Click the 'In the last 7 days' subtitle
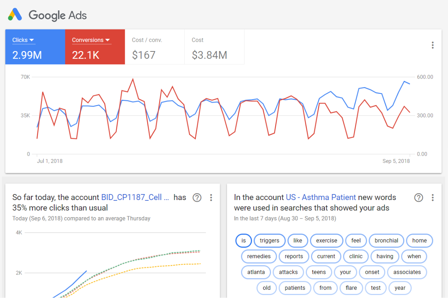Image resolution: width=448 pixels, height=298 pixels. pos(285,218)
